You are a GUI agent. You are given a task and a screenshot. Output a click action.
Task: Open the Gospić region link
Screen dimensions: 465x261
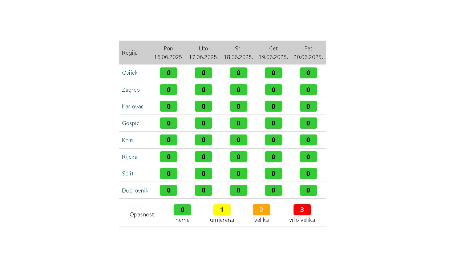[x=130, y=123]
